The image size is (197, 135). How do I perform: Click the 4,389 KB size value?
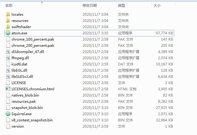[165, 52]
